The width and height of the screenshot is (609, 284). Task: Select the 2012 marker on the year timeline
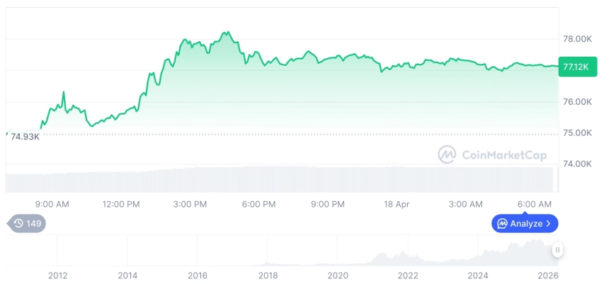point(57,276)
